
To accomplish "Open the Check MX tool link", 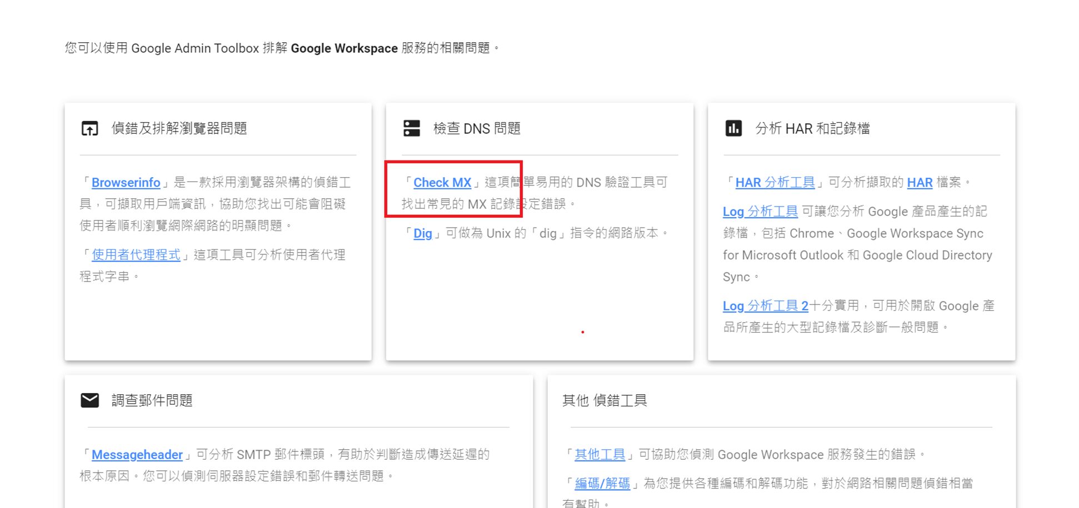I will [x=442, y=183].
